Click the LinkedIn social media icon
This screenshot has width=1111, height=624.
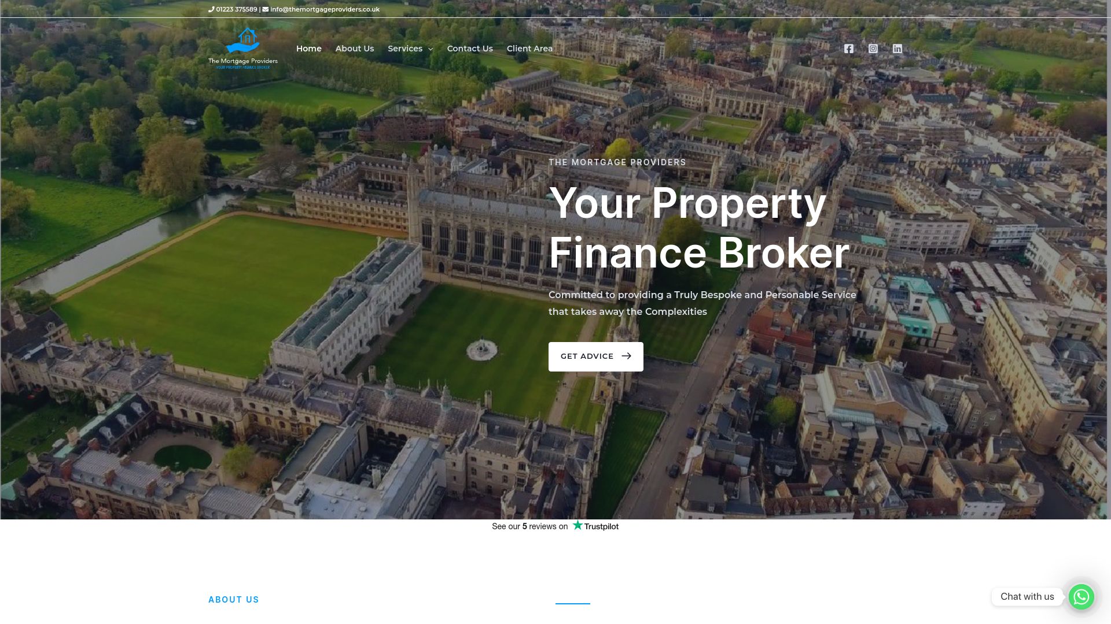897,48
